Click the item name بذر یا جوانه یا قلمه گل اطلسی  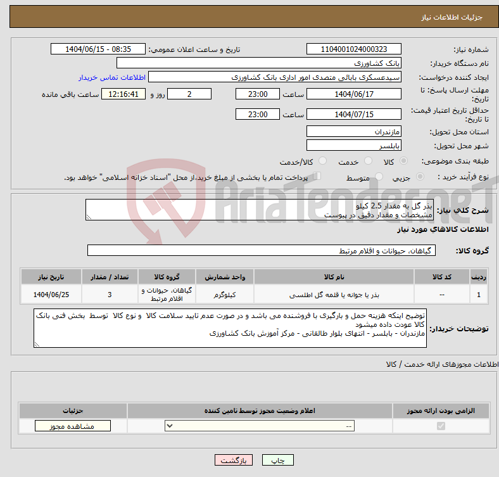(334, 295)
